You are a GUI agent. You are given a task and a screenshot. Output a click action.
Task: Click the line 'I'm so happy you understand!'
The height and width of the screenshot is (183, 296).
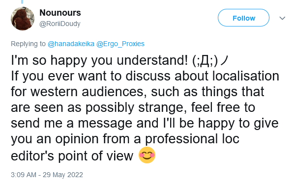(99, 61)
